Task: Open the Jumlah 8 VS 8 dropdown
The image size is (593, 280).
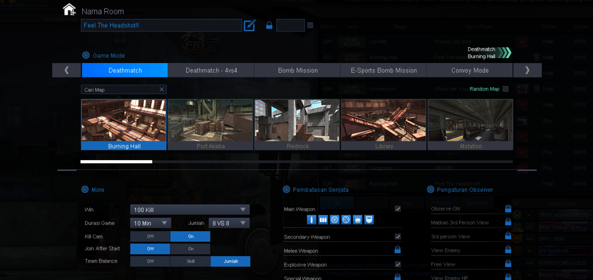Action: (x=229, y=223)
